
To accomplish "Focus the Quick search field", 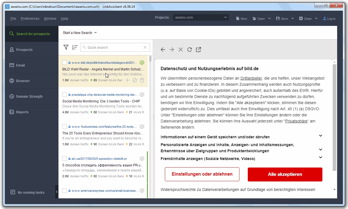I will point(114,47).
